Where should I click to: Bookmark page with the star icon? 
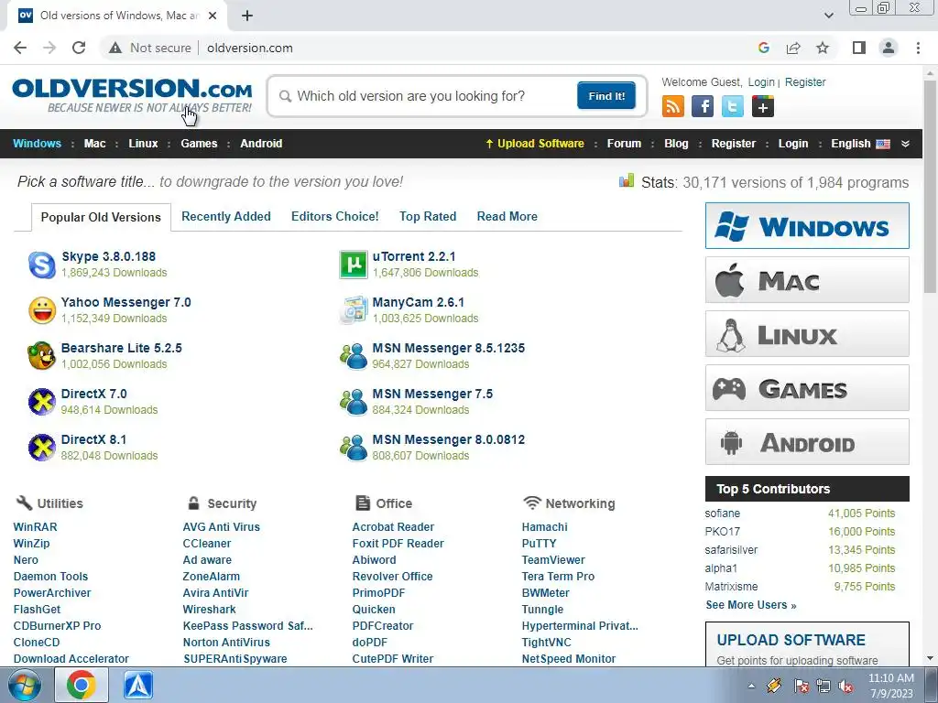click(823, 48)
